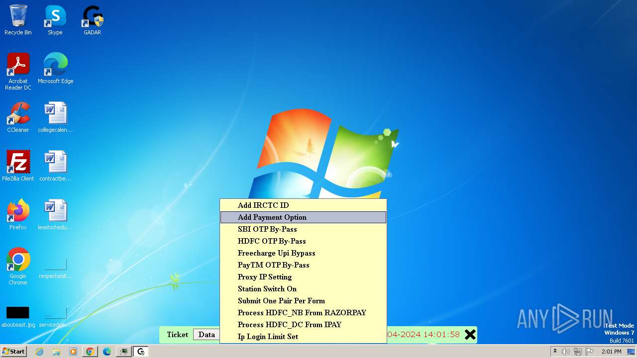
Task: Choose Freecharge Upi Bypass item
Action: click(303, 253)
